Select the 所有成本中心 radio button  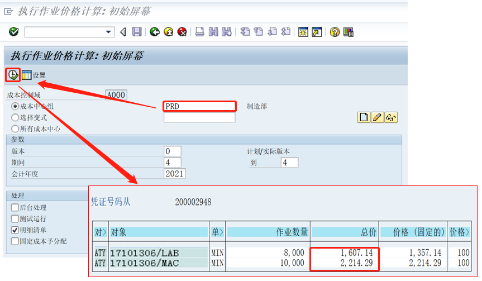[15, 128]
